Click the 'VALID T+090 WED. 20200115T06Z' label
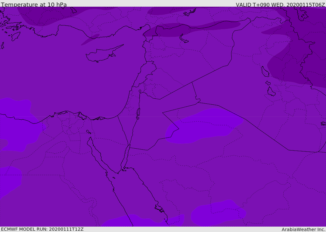This screenshot has width=326, height=232. click(280, 4)
